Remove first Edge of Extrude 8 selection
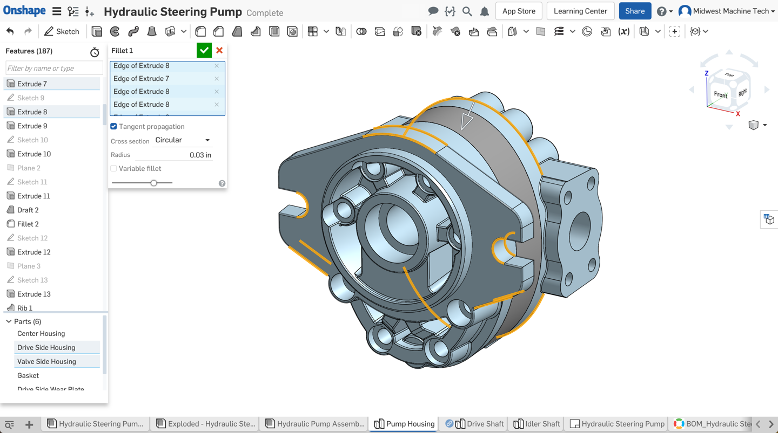The height and width of the screenshot is (433, 778). [x=217, y=66]
